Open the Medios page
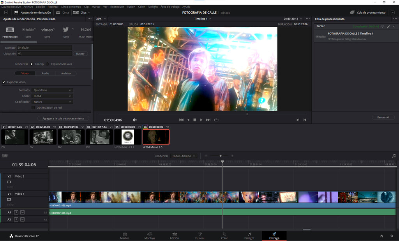The width and height of the screenshot is (399, 241). (x=125, y=236)
